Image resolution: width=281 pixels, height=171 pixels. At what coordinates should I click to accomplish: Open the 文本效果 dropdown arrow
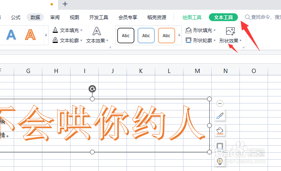[x=107, y=41]
